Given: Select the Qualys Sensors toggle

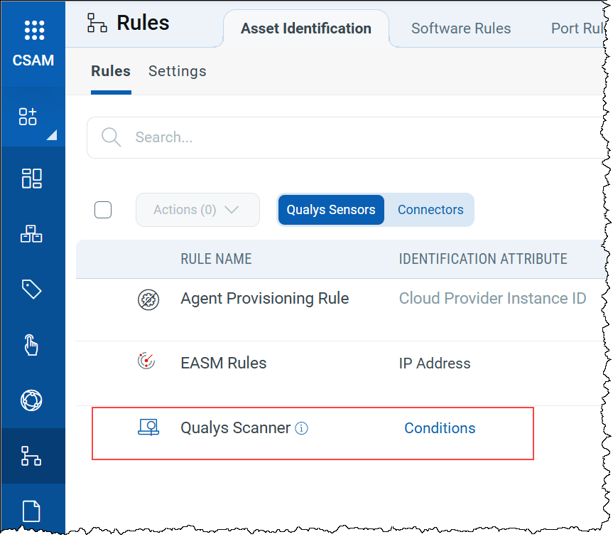Looking at the screenshot, I should tap(331, 210).
